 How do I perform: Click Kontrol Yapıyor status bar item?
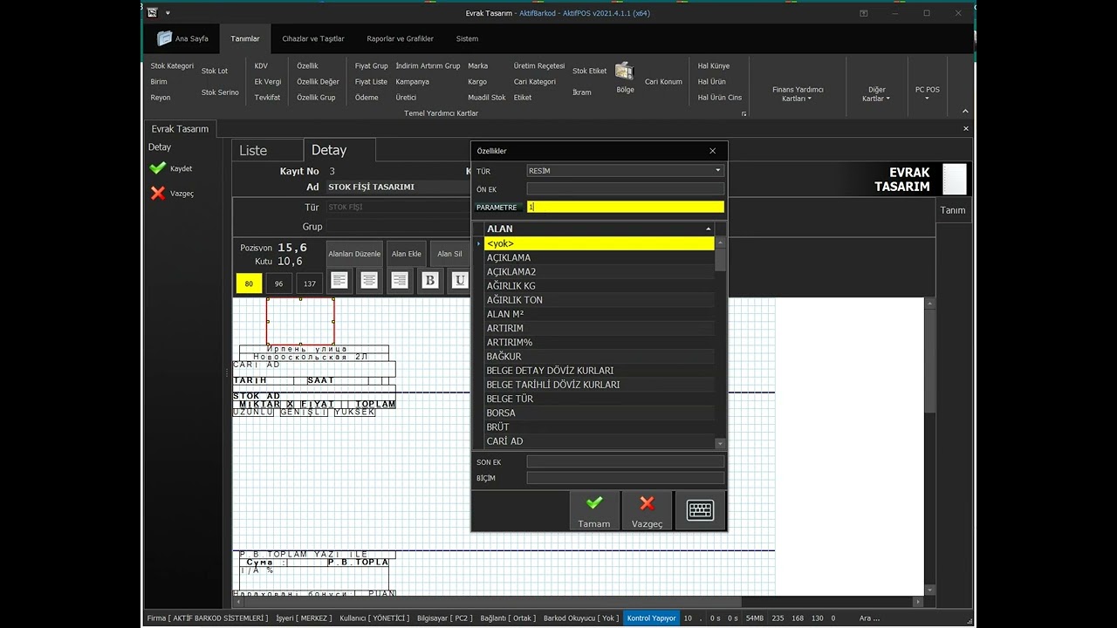pyautogui.click(x=651, y=618)
